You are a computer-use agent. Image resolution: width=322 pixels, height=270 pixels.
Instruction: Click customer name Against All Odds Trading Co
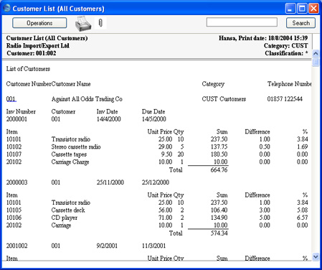[87, 99]
